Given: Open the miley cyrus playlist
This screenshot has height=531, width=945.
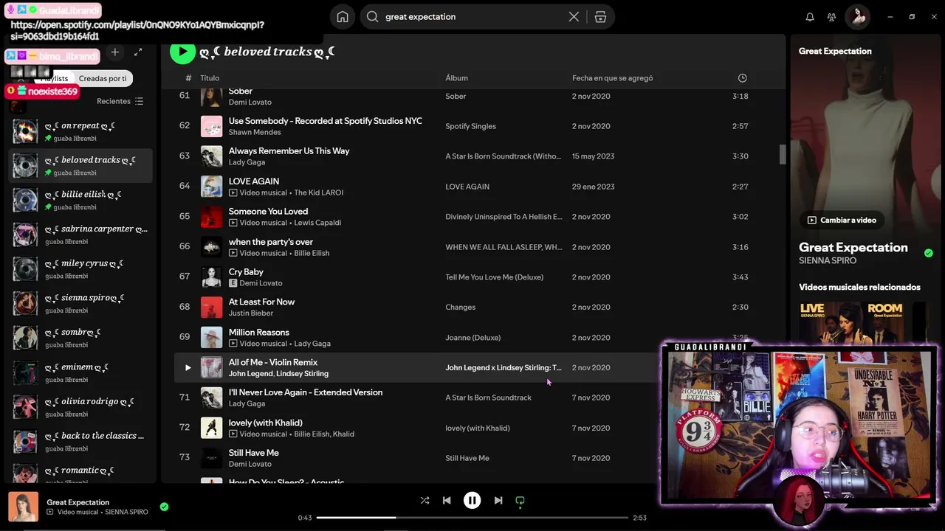Looking at the screenshot, I should (81, 269).
